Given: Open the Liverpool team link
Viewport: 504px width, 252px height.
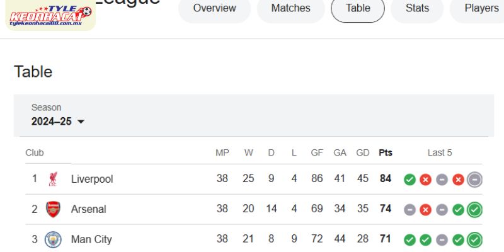Looking at the screenshot, I should click(92, 180).
